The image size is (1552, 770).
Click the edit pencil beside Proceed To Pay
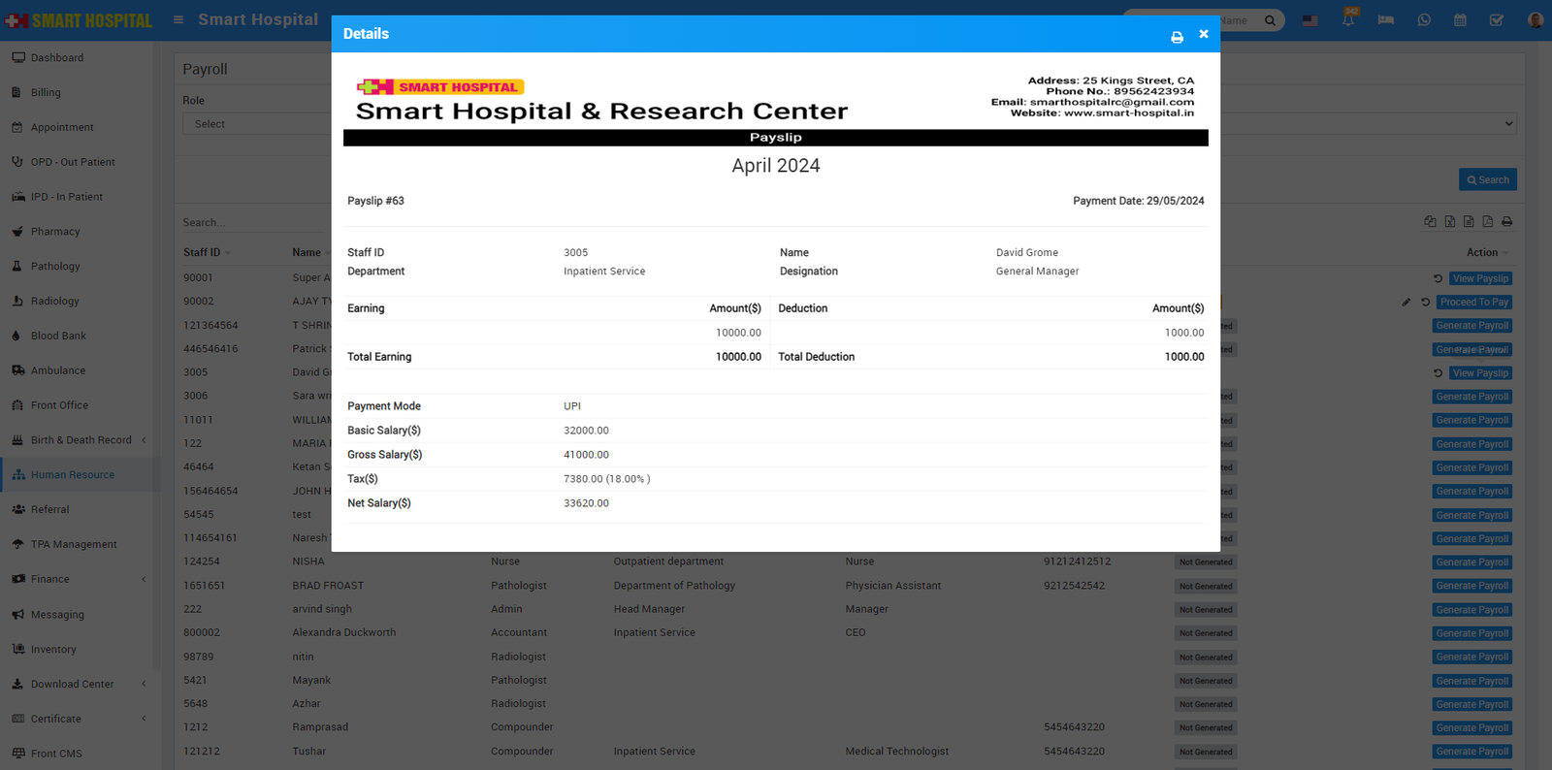[x=1406, y=303]
